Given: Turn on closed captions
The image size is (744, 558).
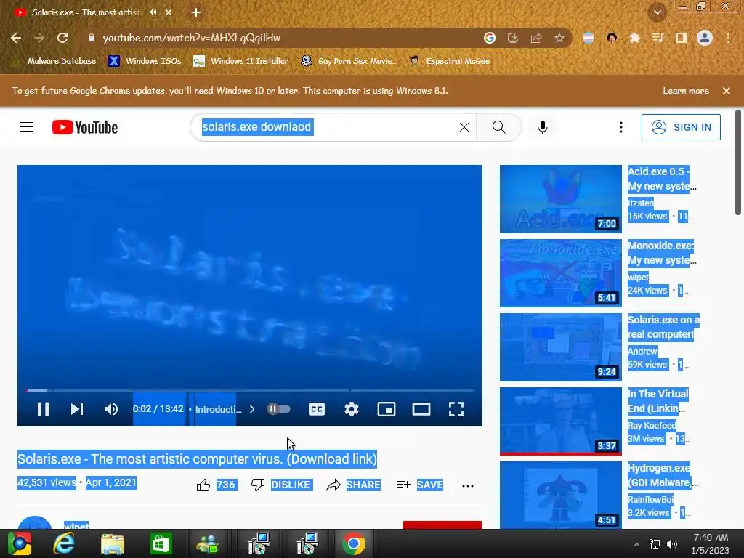Looking at the screenshot, I should click(317, 409).
